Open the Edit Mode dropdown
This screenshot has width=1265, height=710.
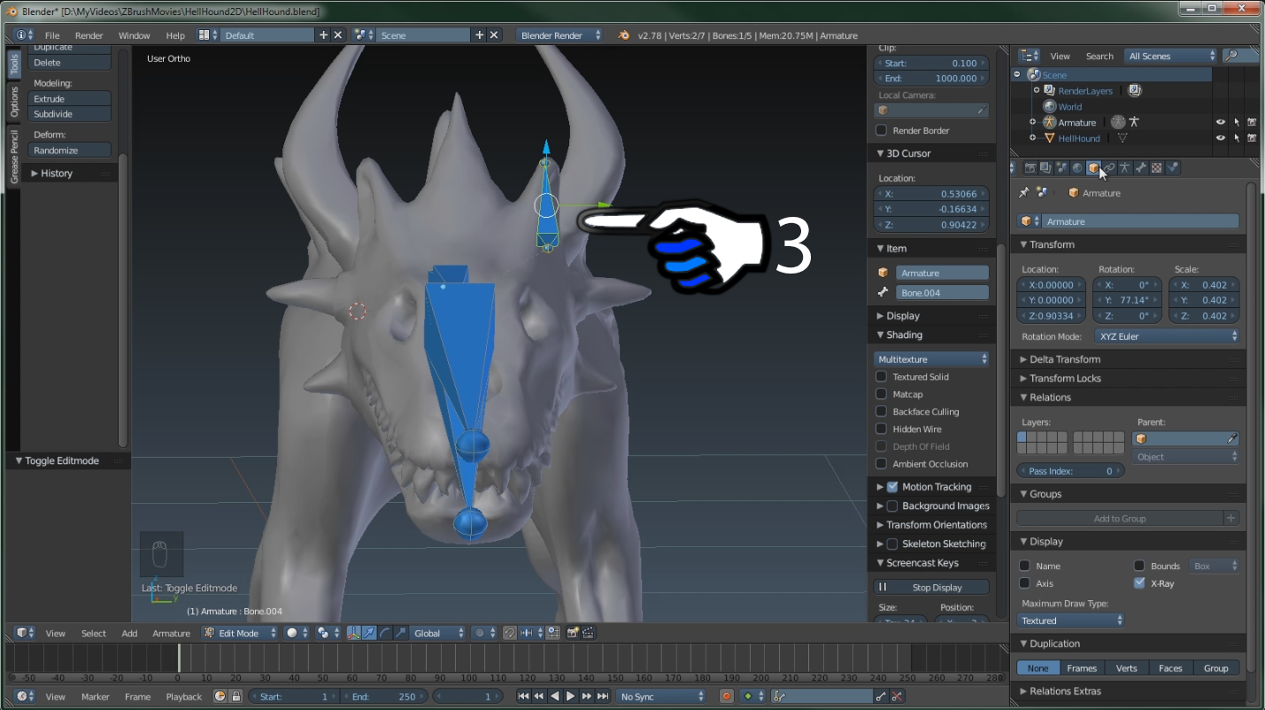tap(240, 633)
